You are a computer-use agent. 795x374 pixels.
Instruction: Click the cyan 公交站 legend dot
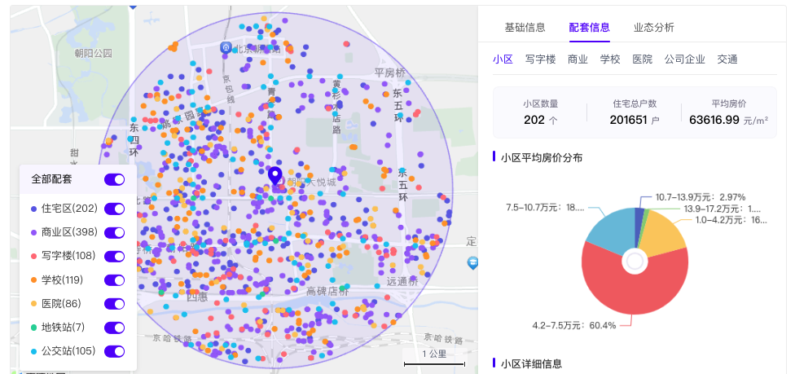[x=33, y=351]
